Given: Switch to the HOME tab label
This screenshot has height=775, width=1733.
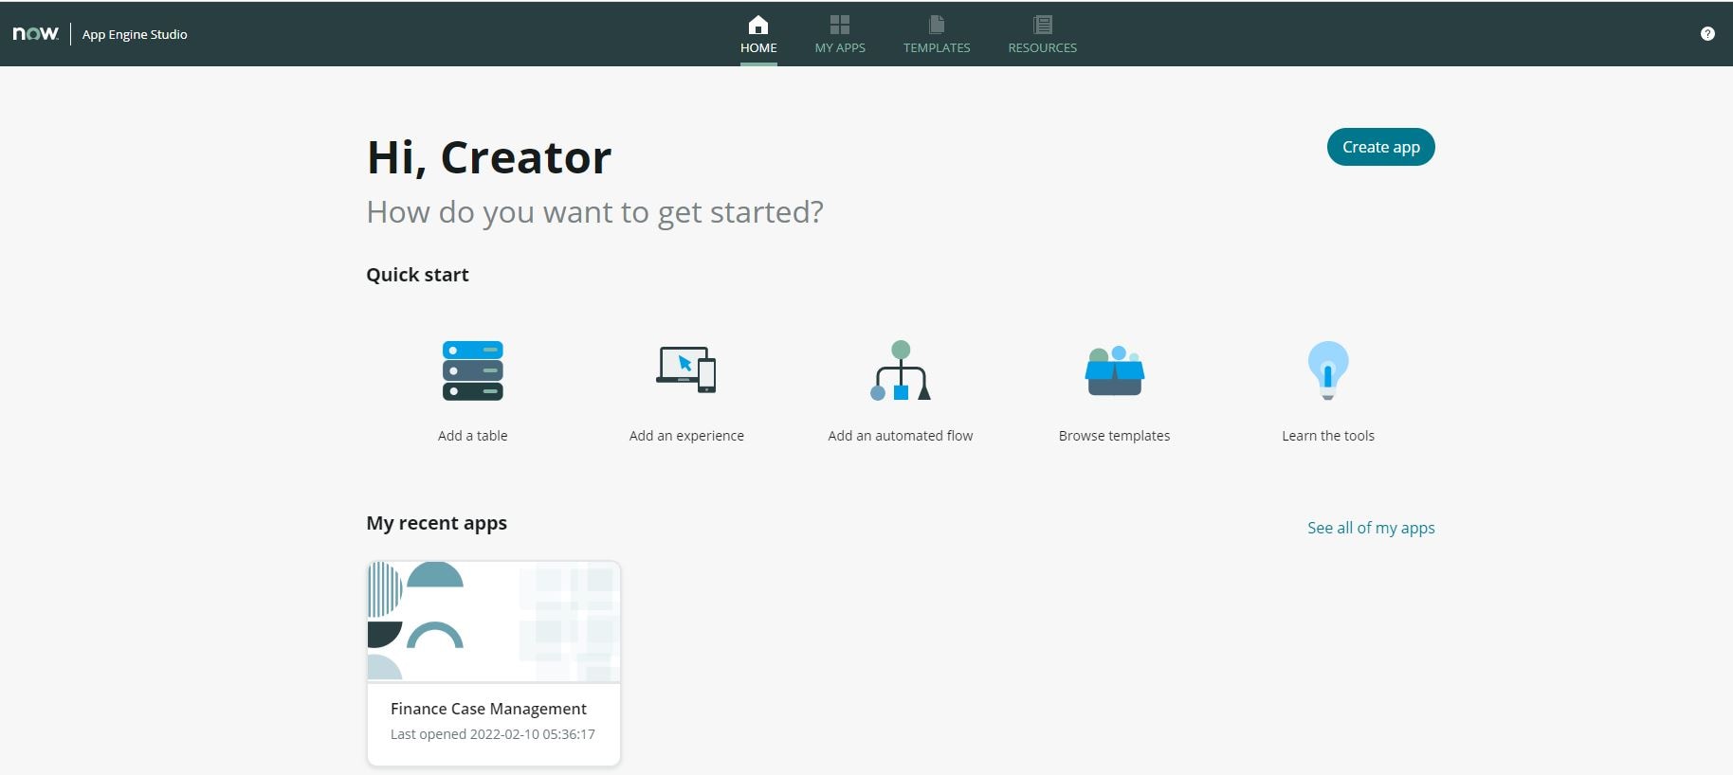Looking at the screenshot, I should tap(758, 47).
